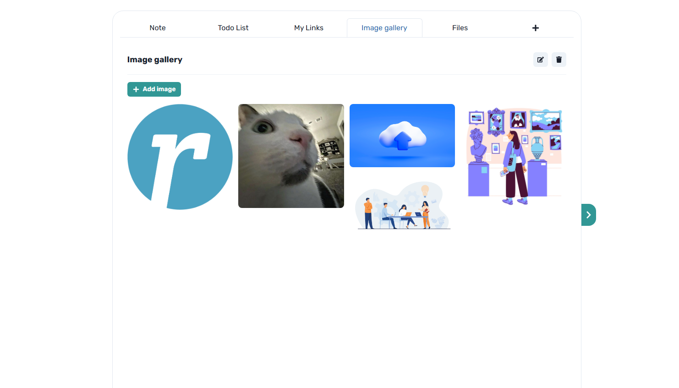Viewport: 679px width, 388px height.
Task: Edit the Image gallery widget
Action: tap(541, 60)
